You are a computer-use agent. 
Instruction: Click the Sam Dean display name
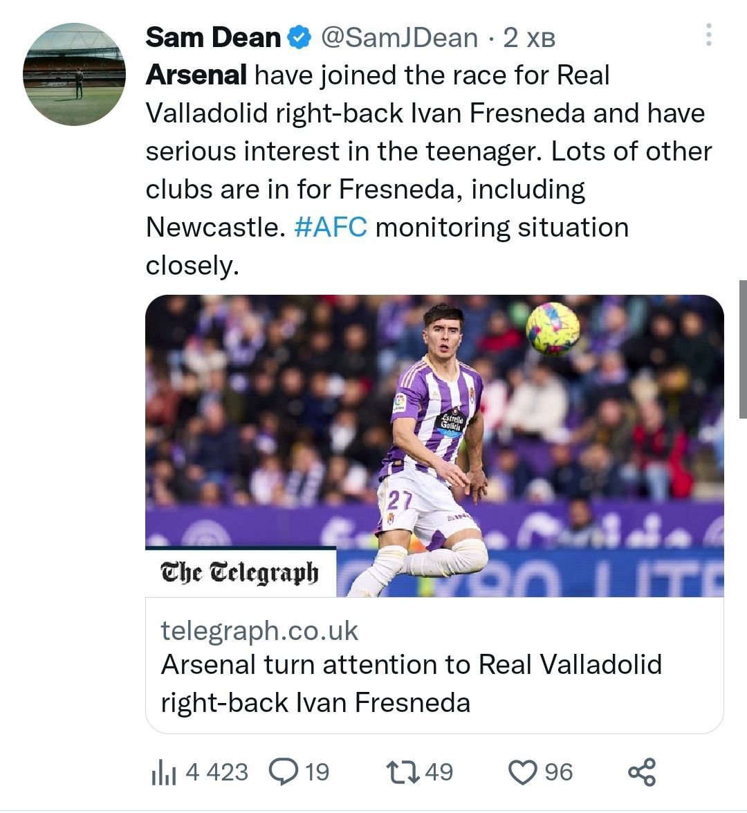[213, 38]
